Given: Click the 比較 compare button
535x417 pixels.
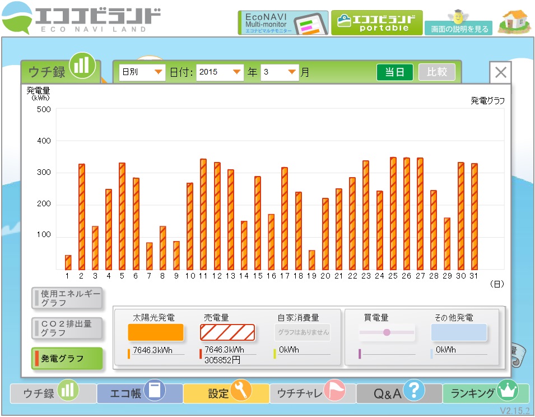Looking at the screenshot, I should 437,72.
